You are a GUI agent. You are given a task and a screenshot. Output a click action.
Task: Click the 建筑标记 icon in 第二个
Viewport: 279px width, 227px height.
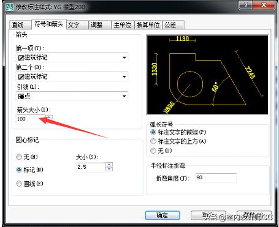point(21,77)
